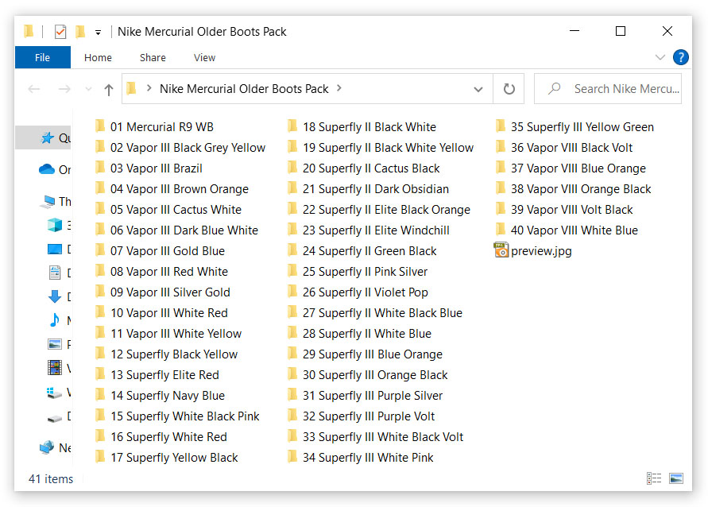
Task: Select the preview.jpg file
Action: pos(533,250)
